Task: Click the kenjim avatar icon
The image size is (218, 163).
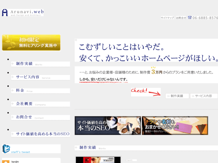Action: click(6, 162)
